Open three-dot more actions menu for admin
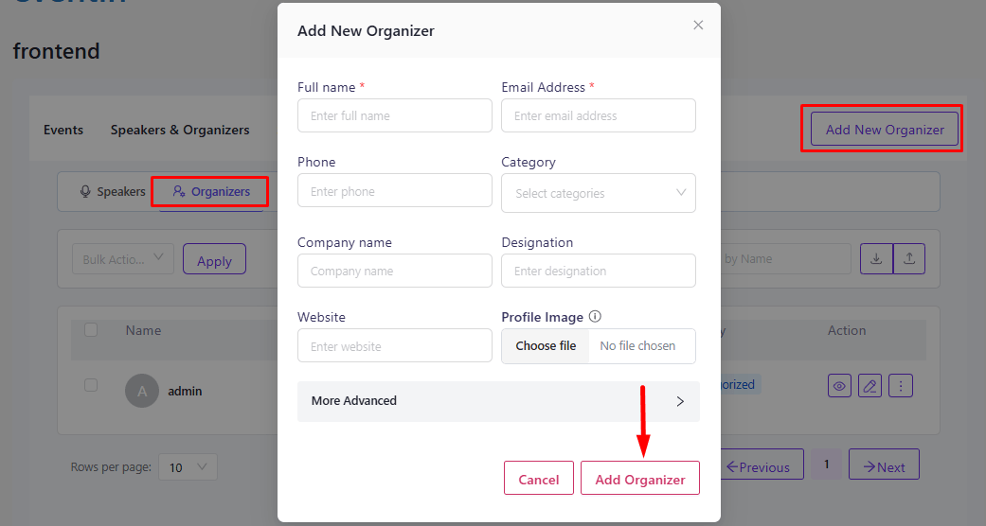This screenshot has width=986, height=526. click(901, 386)
